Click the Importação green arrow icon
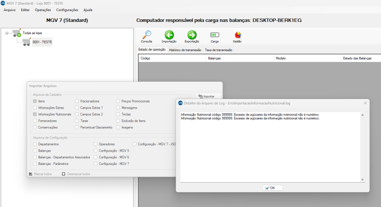The height and width of the screenshot is (207, 381). click(x=169, y=35)
